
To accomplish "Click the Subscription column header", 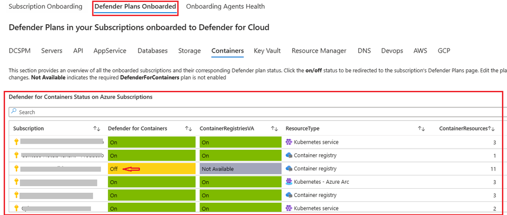I will (28, 128).
